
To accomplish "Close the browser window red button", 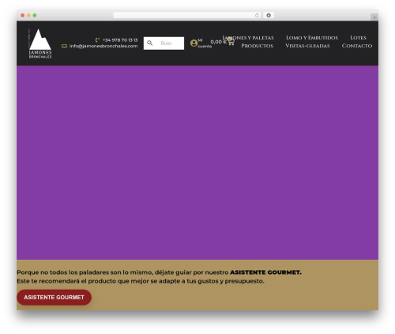I will point(23,15).
